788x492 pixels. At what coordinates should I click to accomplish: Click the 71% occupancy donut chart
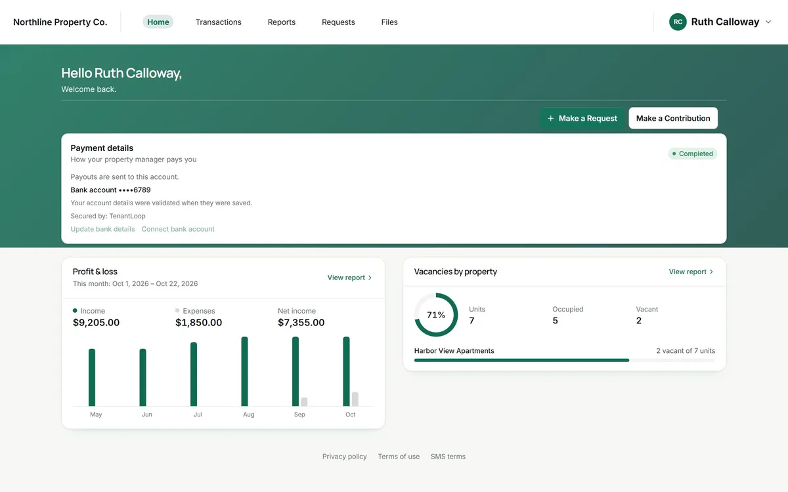point(436,315)
